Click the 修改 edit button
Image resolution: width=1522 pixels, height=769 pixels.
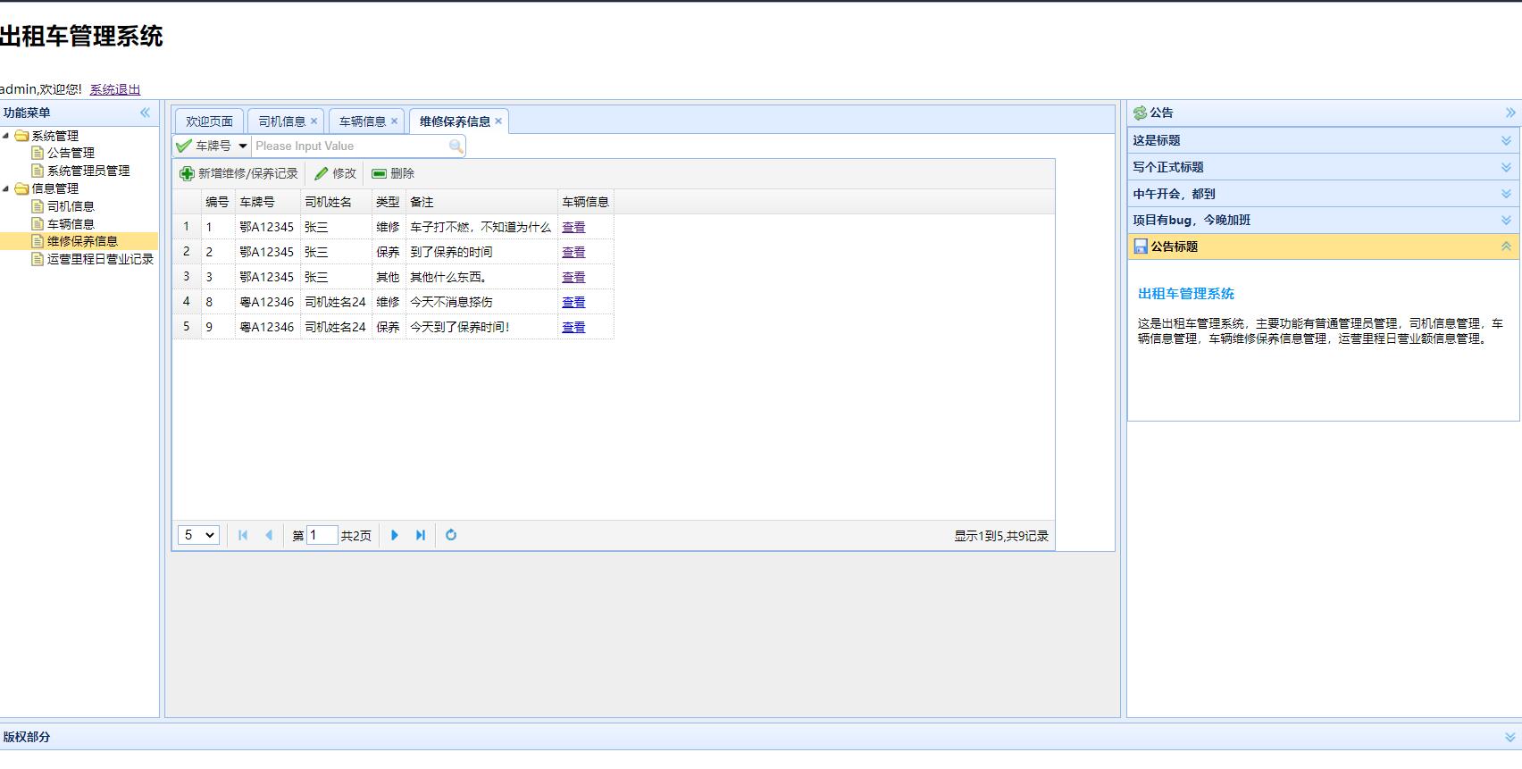(335, 173)
